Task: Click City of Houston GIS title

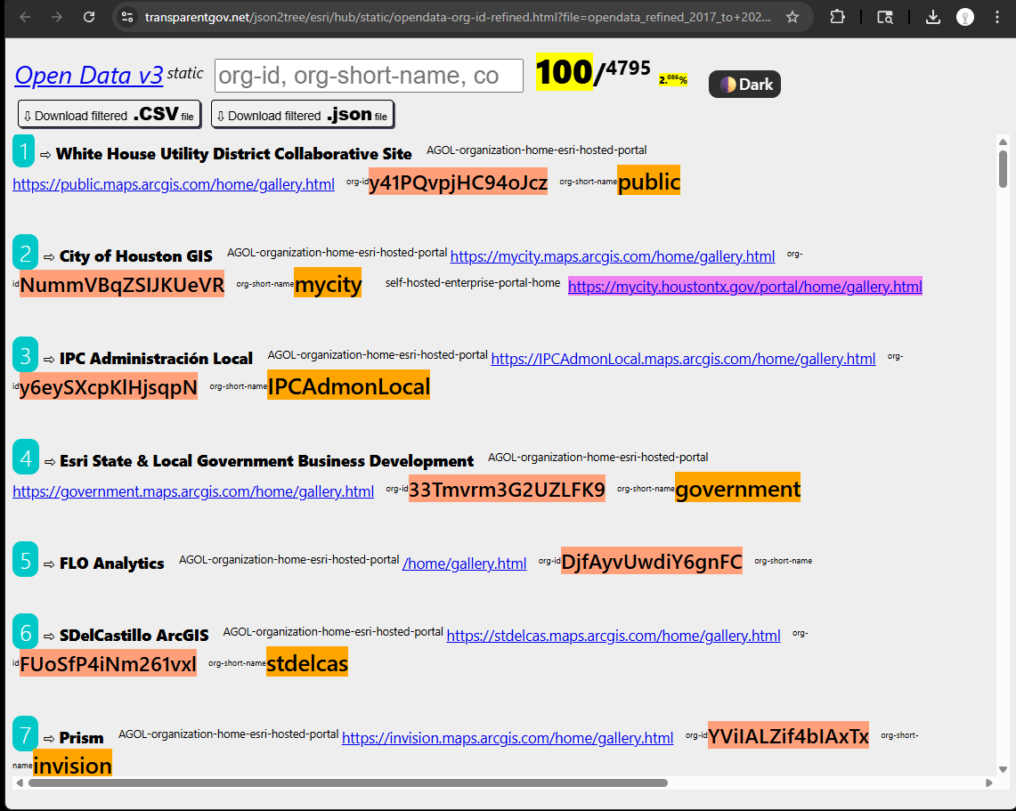Action: click(x=136, y=256)
